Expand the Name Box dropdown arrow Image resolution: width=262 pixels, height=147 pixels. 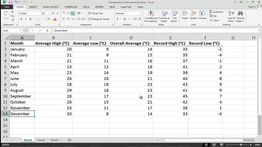pyautogui.click(x=20, y=31)
